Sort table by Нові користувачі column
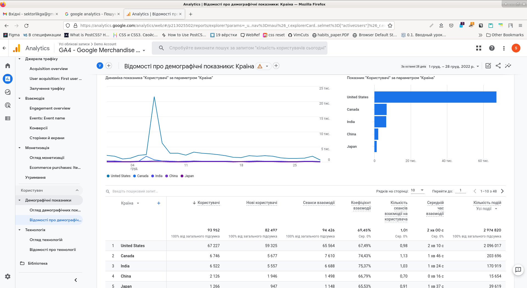 point(262,203)
